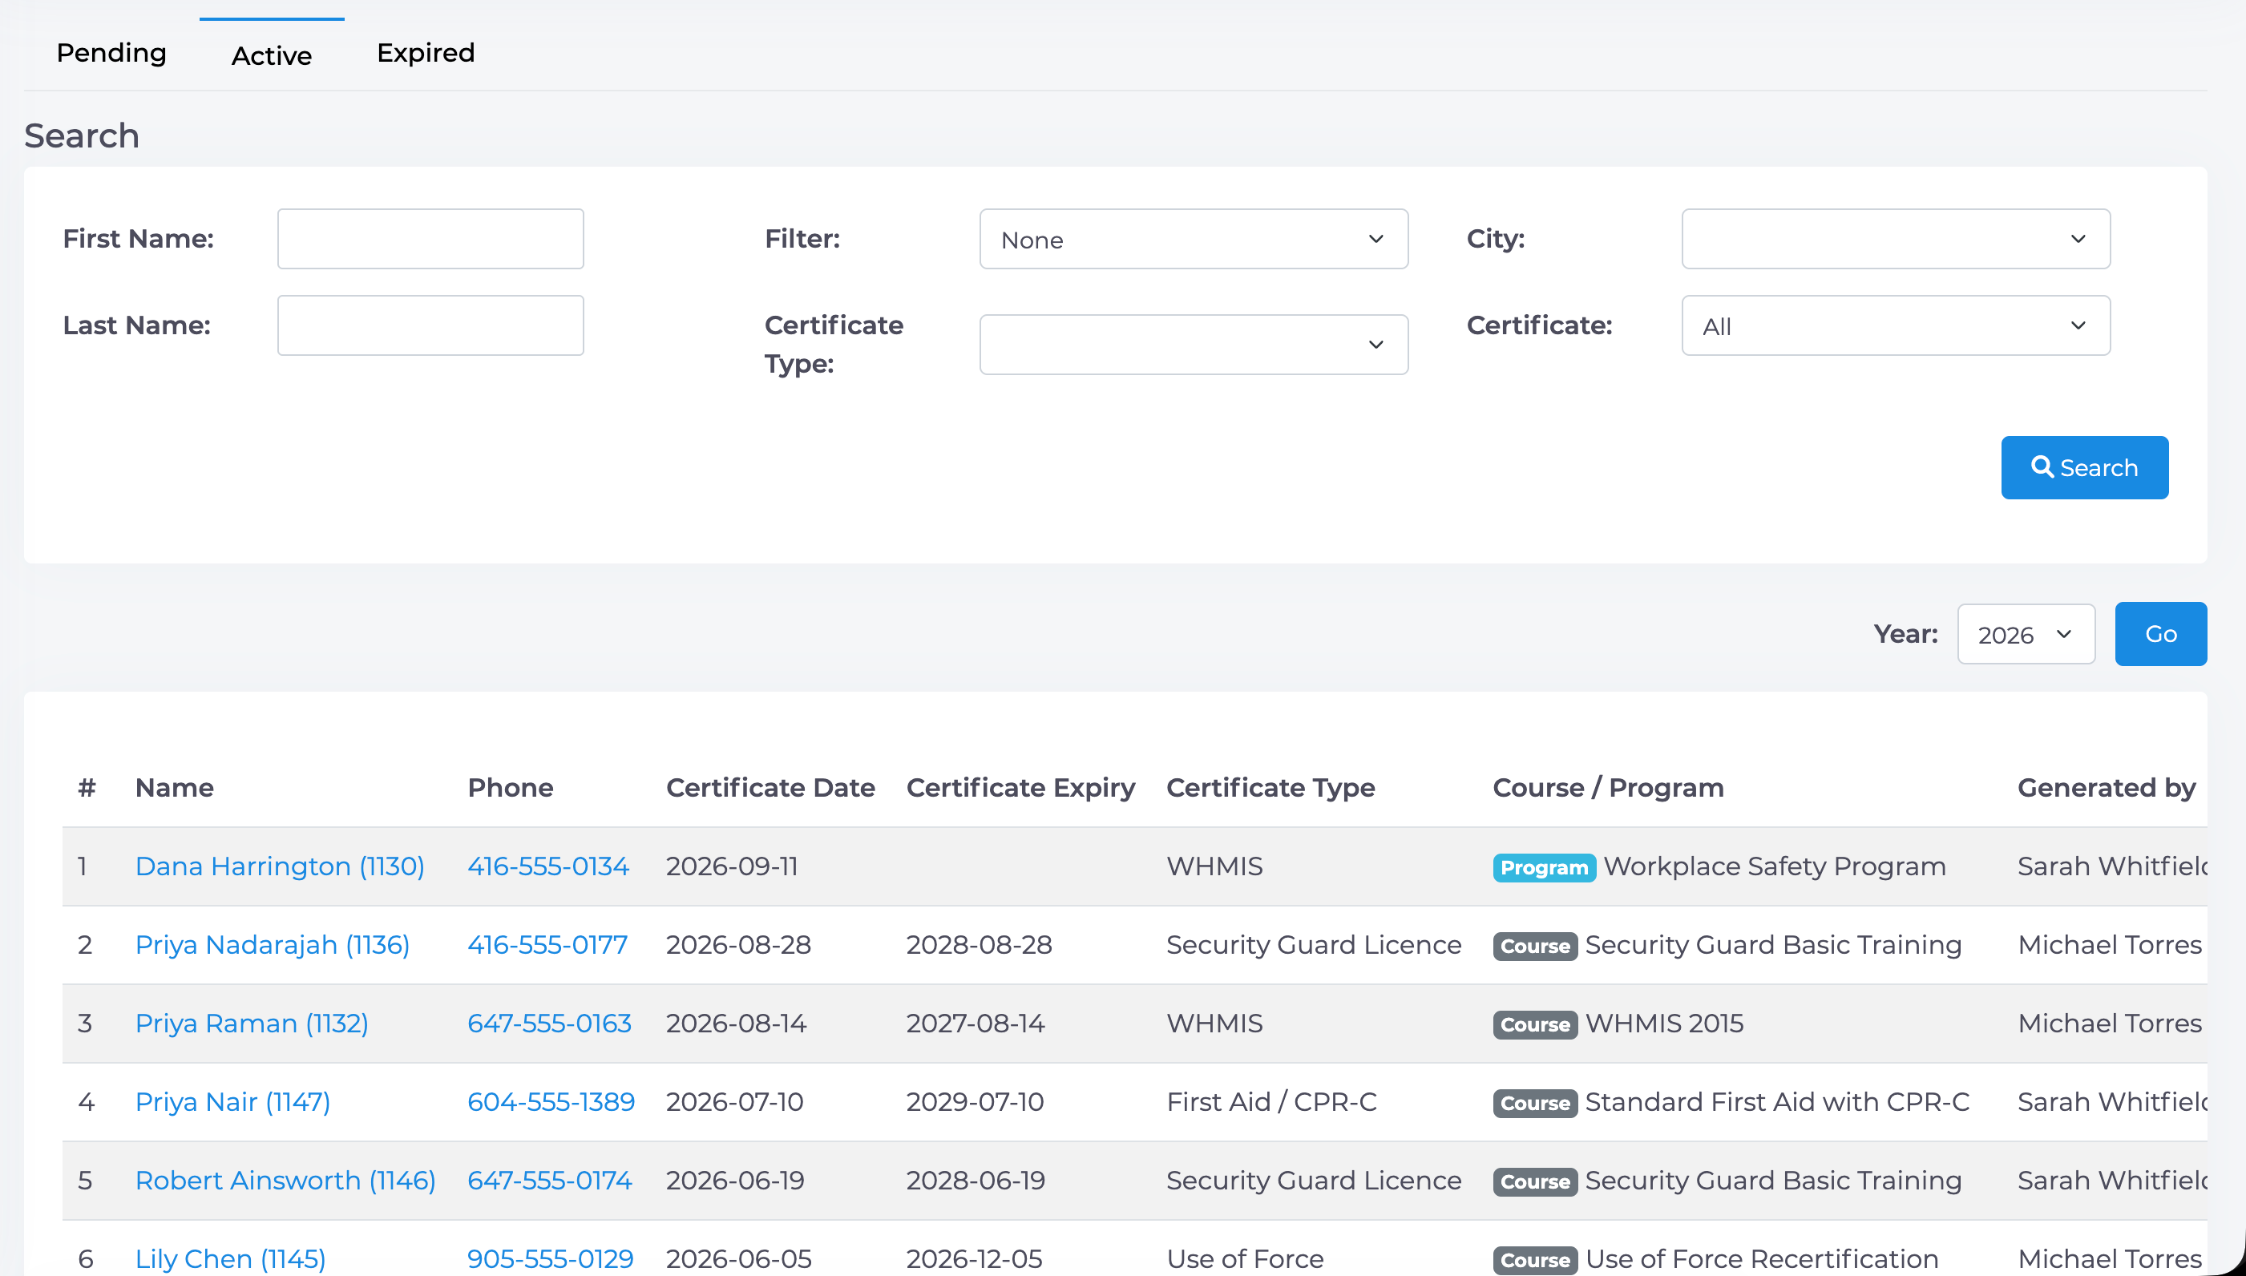Viewport: 2246px width, 1276px height.
Task: Change the Year dropdown from 2026
Action: point(2026,634)
